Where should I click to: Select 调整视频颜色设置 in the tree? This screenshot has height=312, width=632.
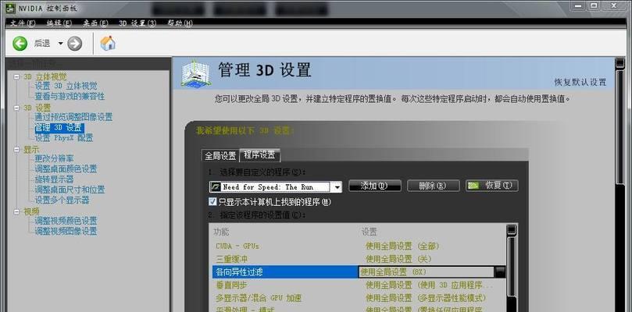(x=66, y=221)
